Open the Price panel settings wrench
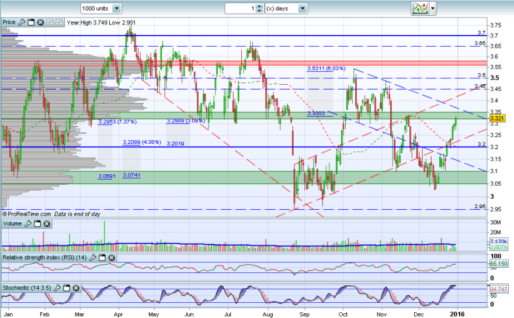This screenshot has width=514, height=318. pos(21,22)
